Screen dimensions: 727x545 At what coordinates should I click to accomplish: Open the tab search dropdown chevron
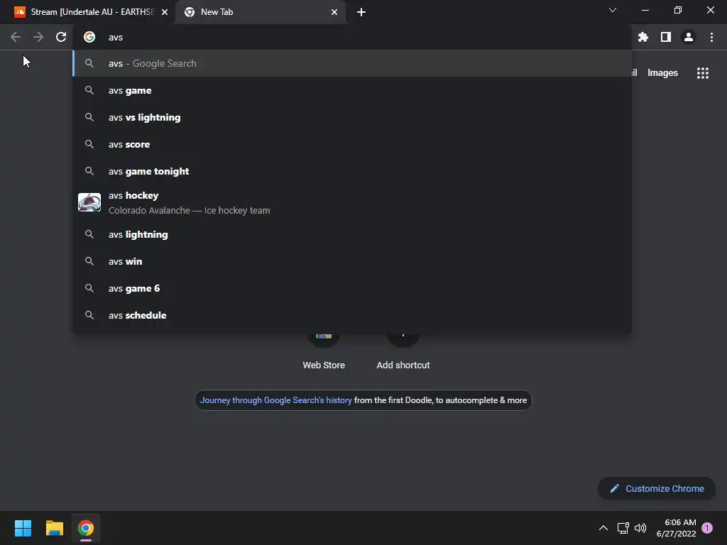point(613,10)
